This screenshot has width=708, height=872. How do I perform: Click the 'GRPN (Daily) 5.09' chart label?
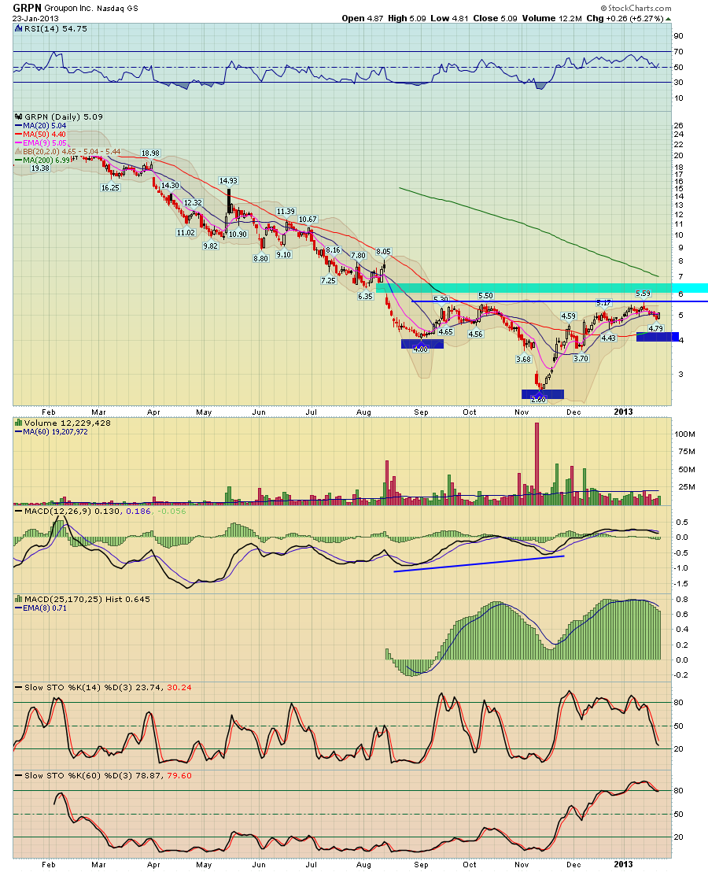(64, 116)
